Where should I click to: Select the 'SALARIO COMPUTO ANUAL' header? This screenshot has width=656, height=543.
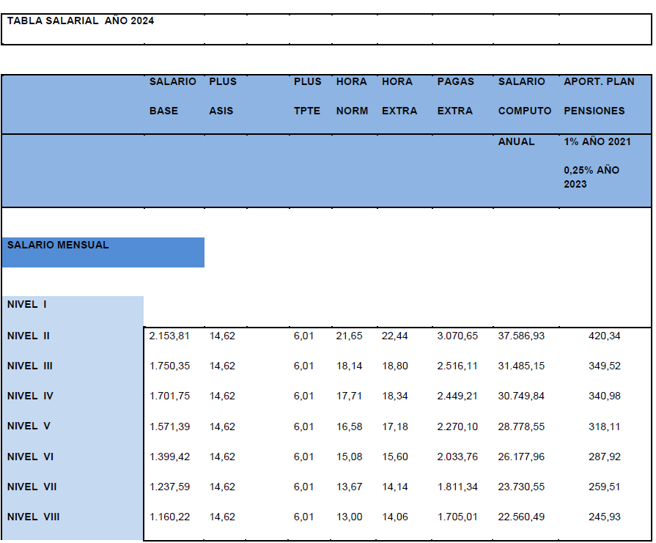pyautogui.click(x=524, y=111)
